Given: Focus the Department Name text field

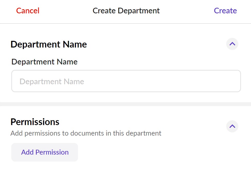Looking at the screenshot, I should point(126,81).
